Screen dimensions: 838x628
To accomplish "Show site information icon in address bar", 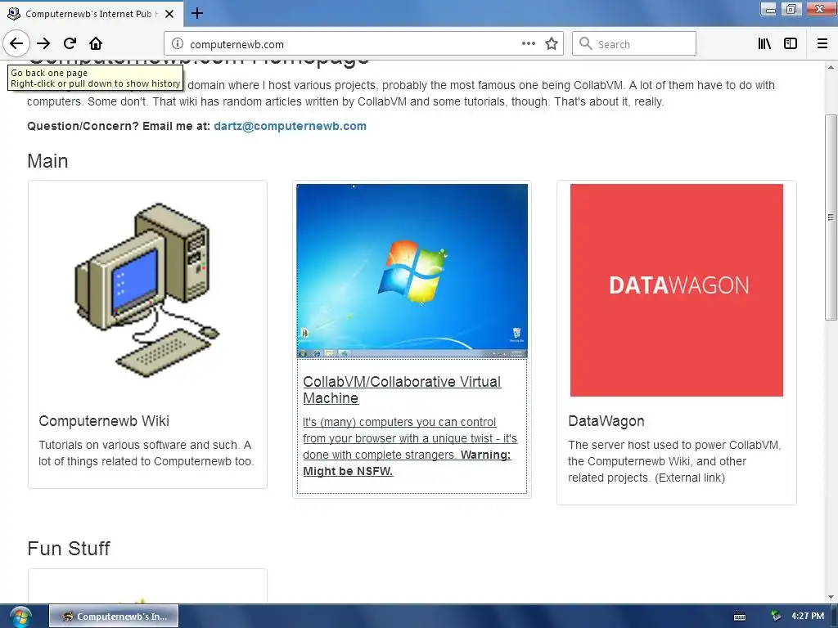I will coord(178,44).
